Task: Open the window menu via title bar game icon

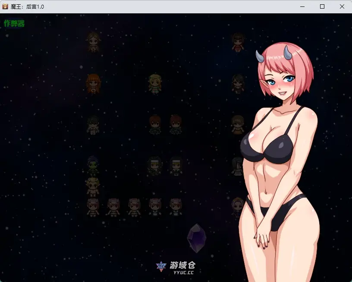Action: coord(5,6)
